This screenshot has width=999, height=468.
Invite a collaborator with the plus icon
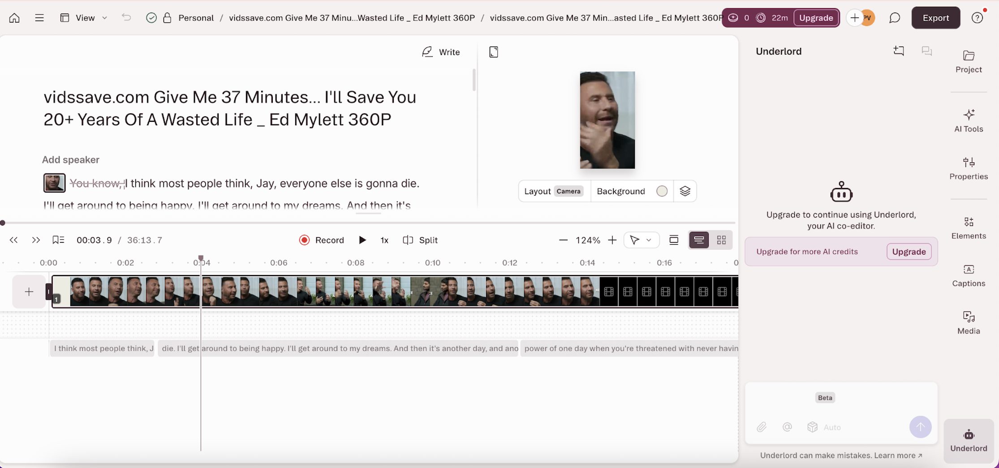click(x=854, y=18)
